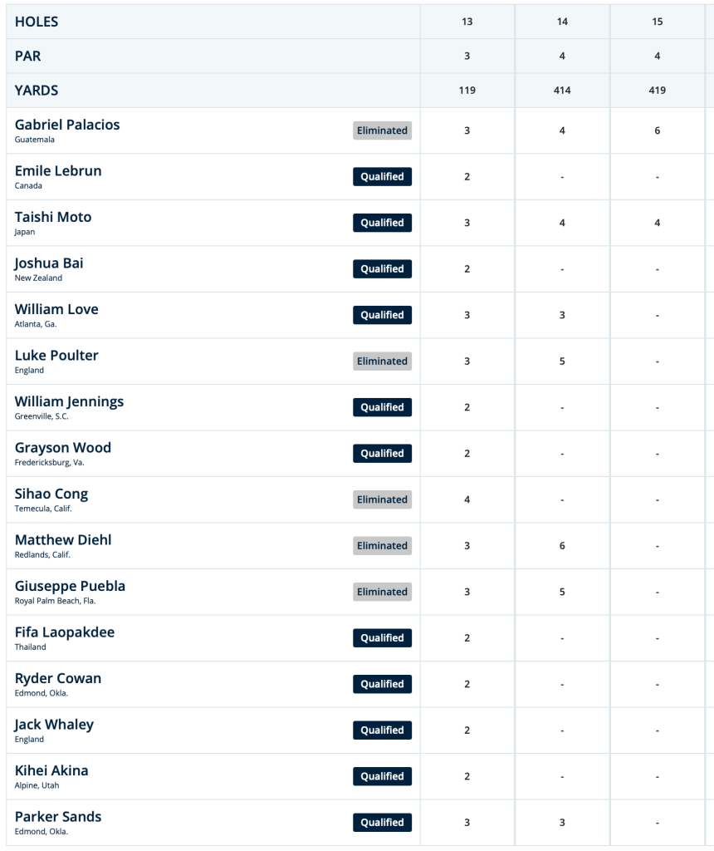This screenshot has width=714, height=851.
Task: Select hole 13 column header
Action: [x=467, y=22]
